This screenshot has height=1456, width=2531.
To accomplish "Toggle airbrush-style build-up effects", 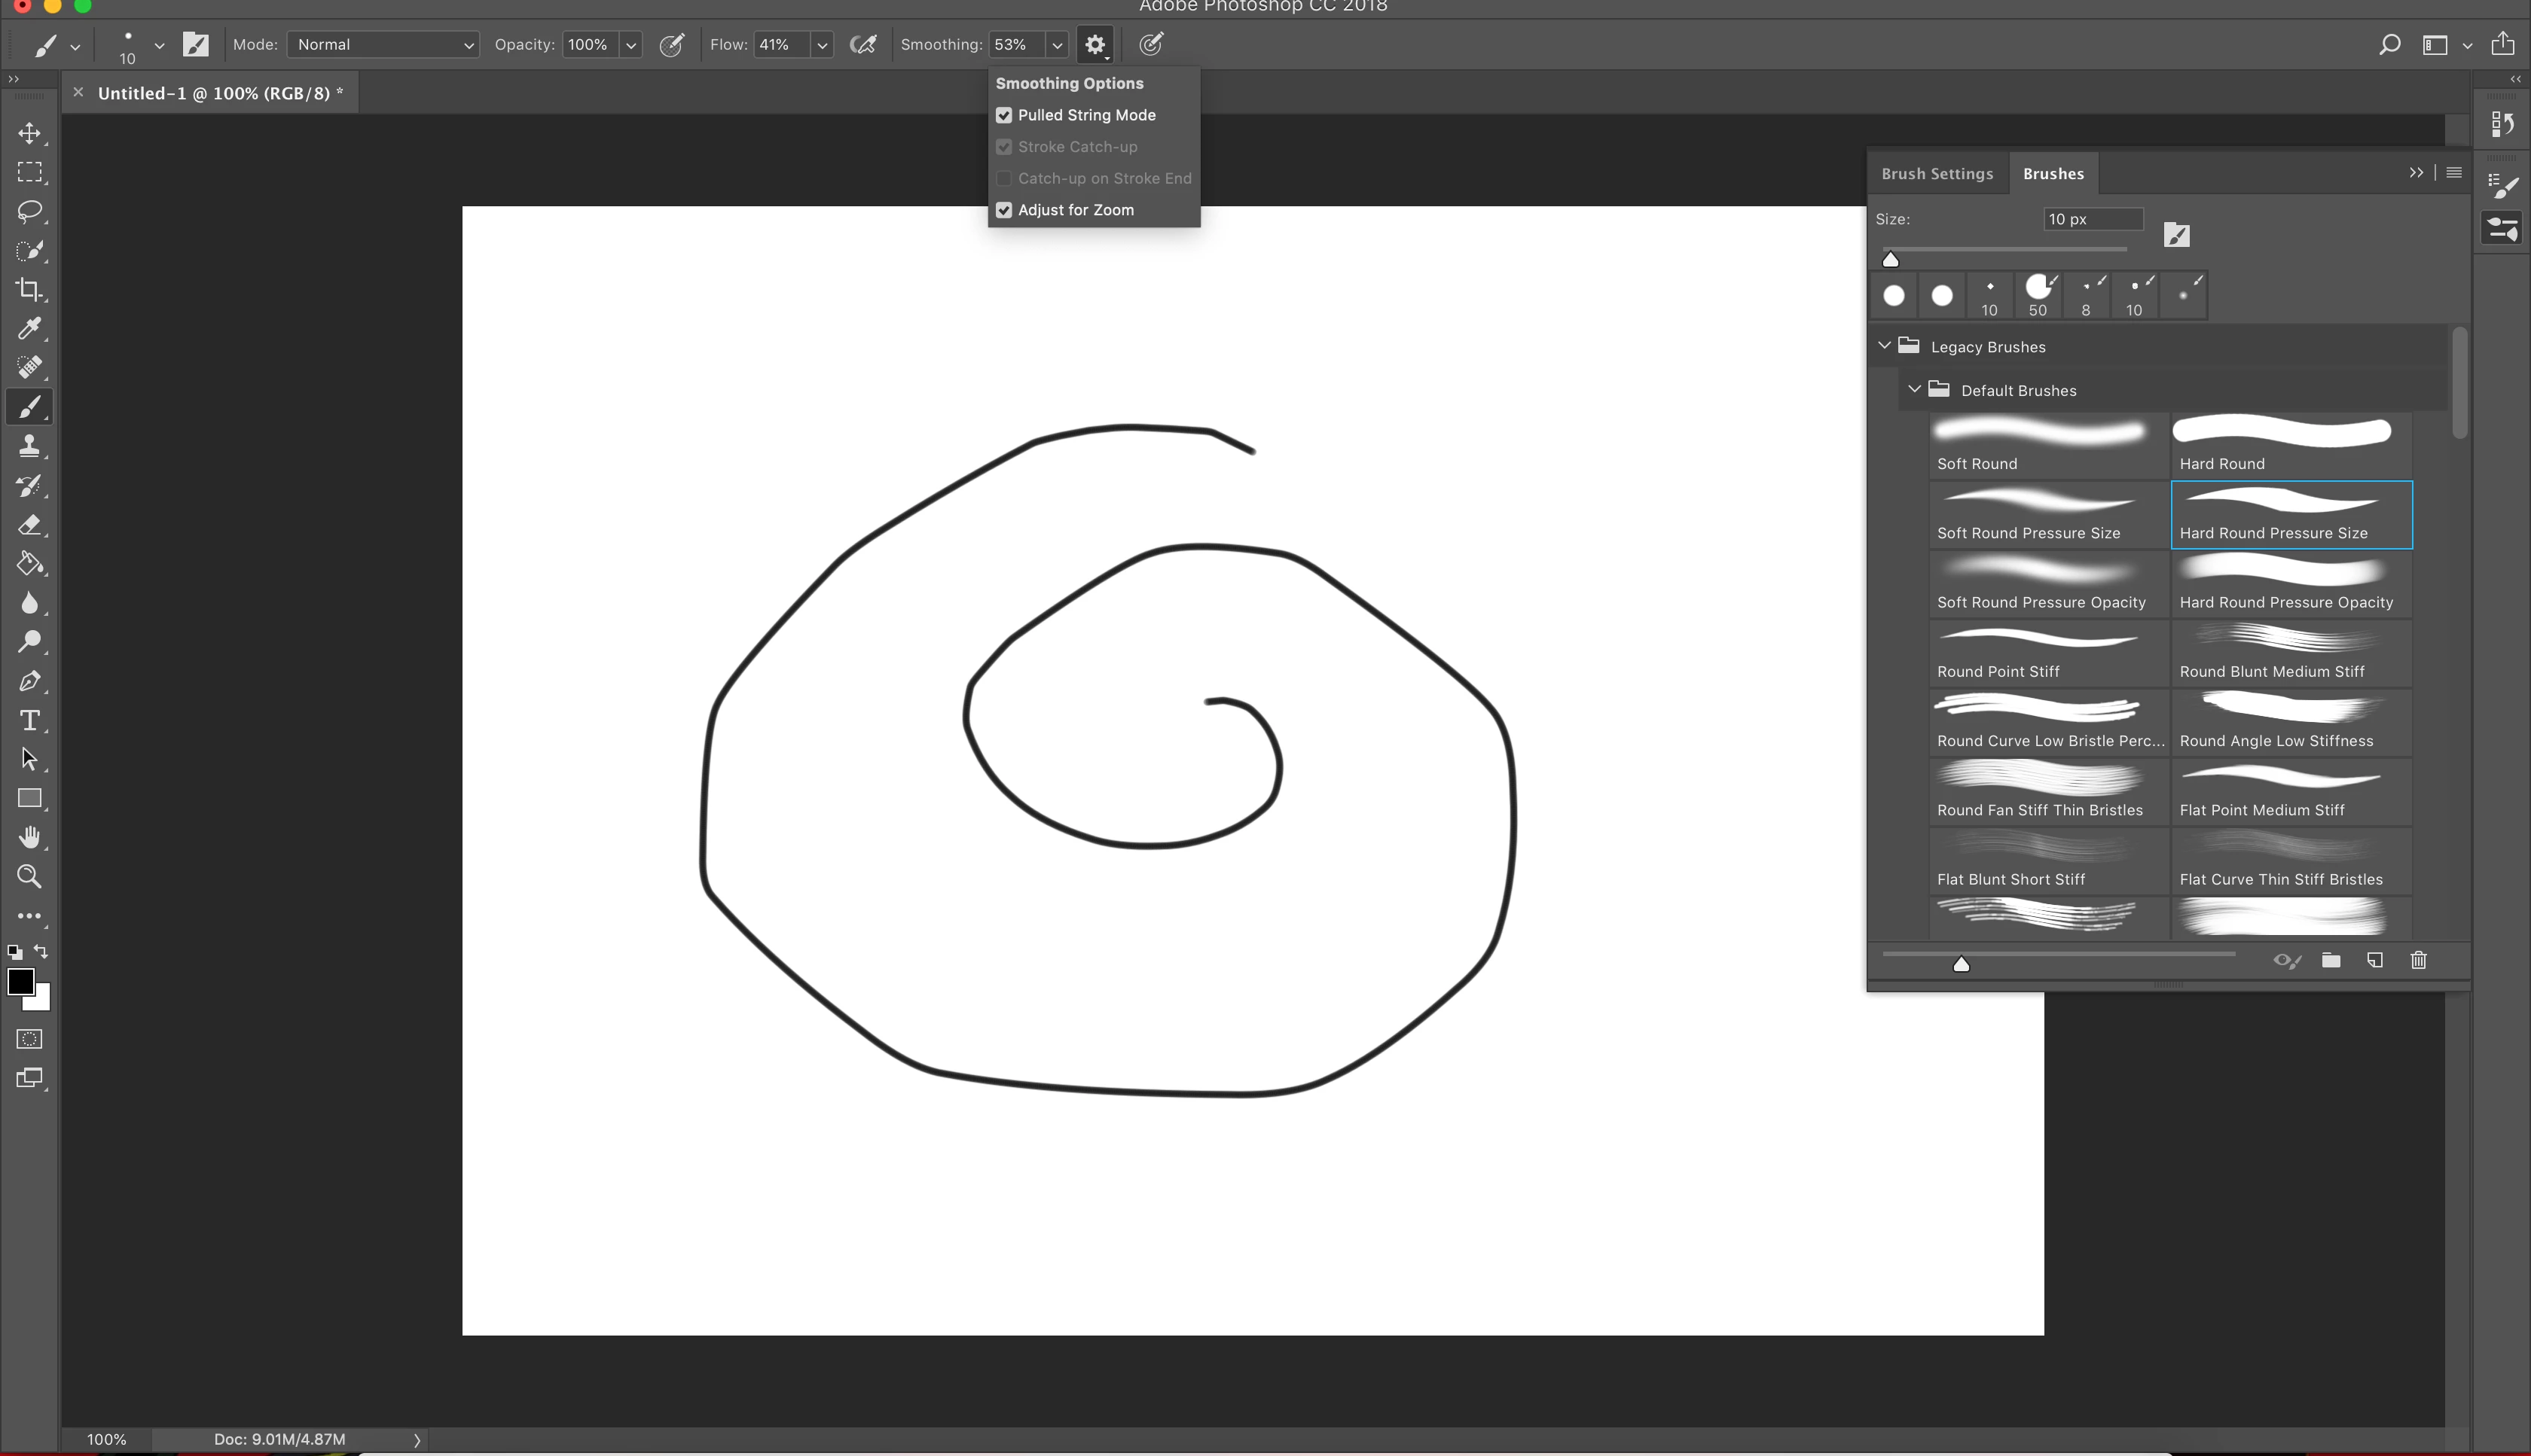I will 862,45.
